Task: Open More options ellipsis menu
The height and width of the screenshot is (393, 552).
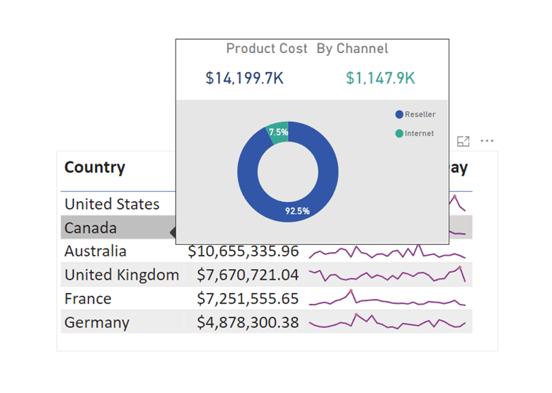Action: tap(487, 141)
